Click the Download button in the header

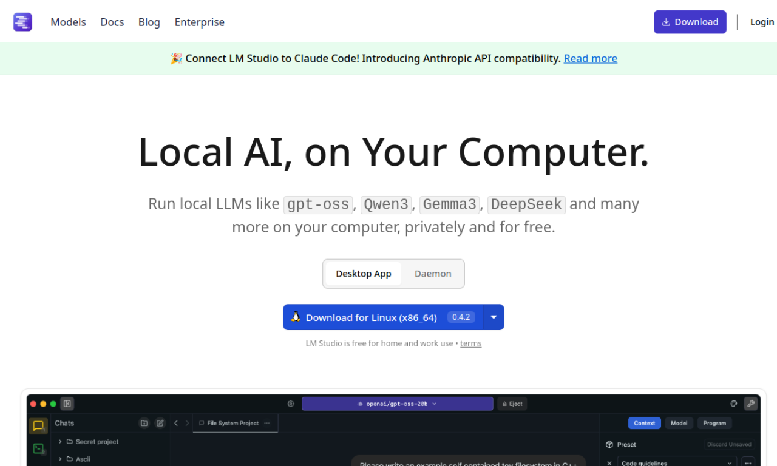point(690,22)
